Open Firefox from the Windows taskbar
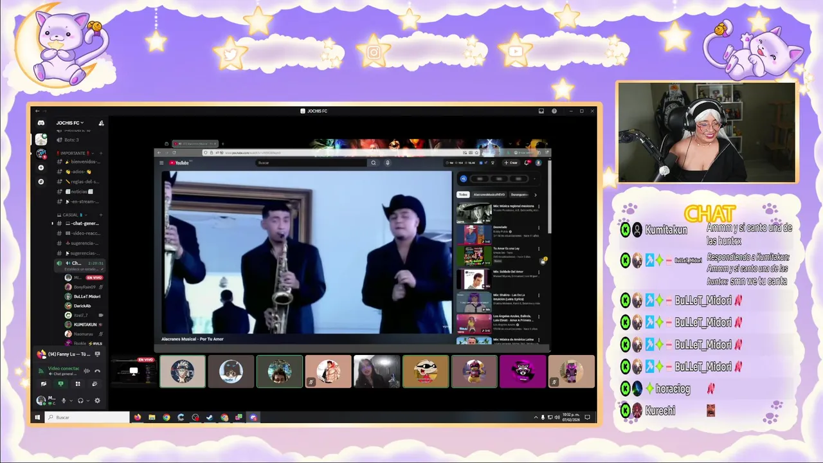 138,417
